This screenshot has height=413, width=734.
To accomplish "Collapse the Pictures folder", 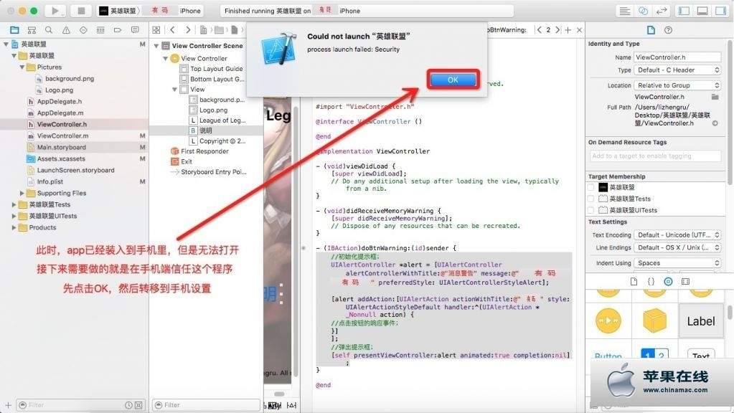I will (x=22, y=67).
